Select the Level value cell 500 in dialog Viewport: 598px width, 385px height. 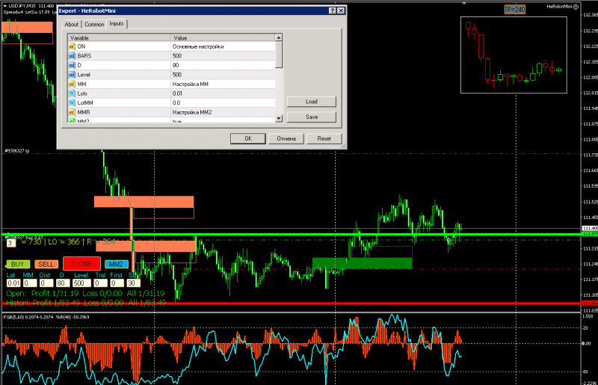click(223, 75)
